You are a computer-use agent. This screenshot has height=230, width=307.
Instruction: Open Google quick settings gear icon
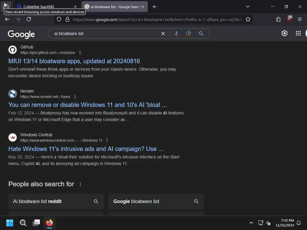click(284, 34)
